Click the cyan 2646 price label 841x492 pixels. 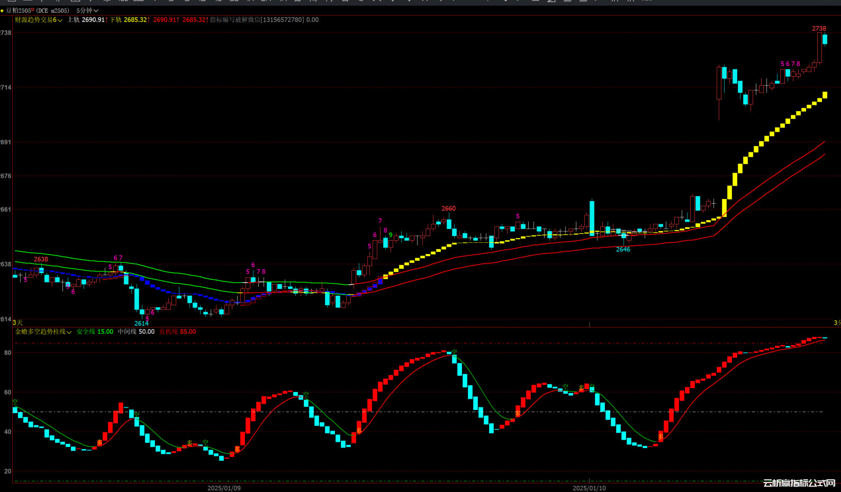pos(623,249)
